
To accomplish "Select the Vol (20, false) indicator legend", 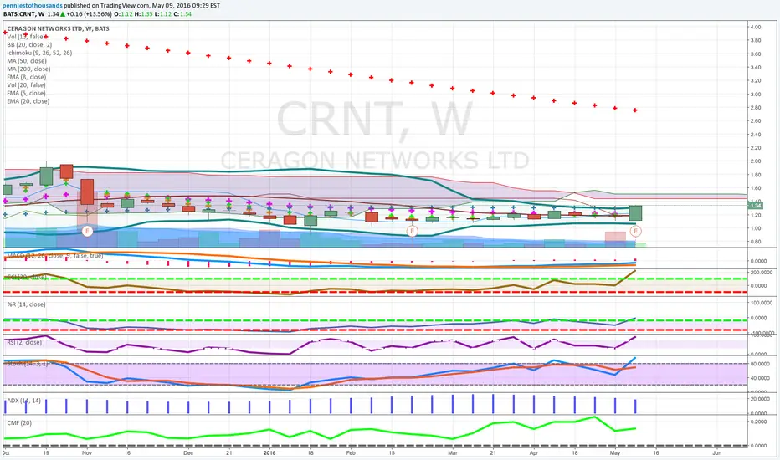I will tap(26, 85).
